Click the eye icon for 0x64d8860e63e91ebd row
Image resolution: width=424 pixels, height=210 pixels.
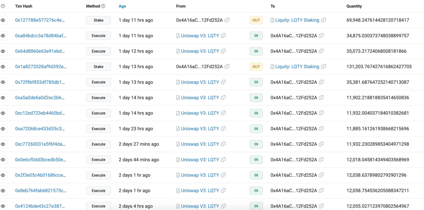pos(3,51)
